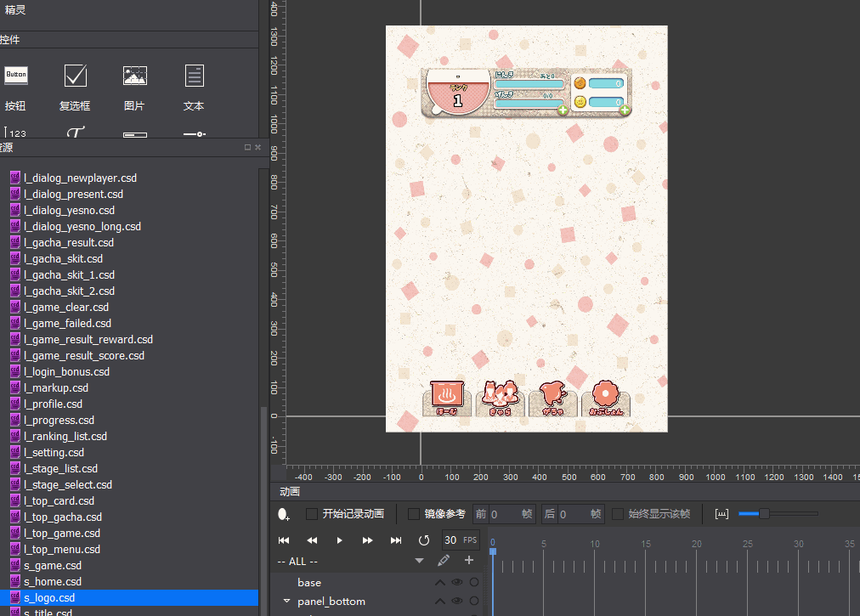The height and width of the screenshot is (616, 860).
Task: Click the add keyframe egg icon
Action: click(x=284, y=514)
